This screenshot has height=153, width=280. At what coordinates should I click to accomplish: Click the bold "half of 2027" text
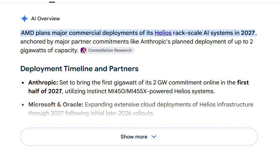[45, 91]
